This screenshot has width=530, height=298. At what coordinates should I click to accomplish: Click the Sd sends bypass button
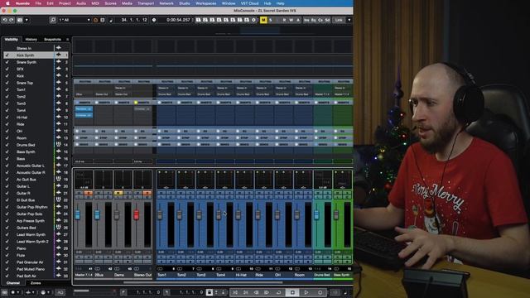327,20
